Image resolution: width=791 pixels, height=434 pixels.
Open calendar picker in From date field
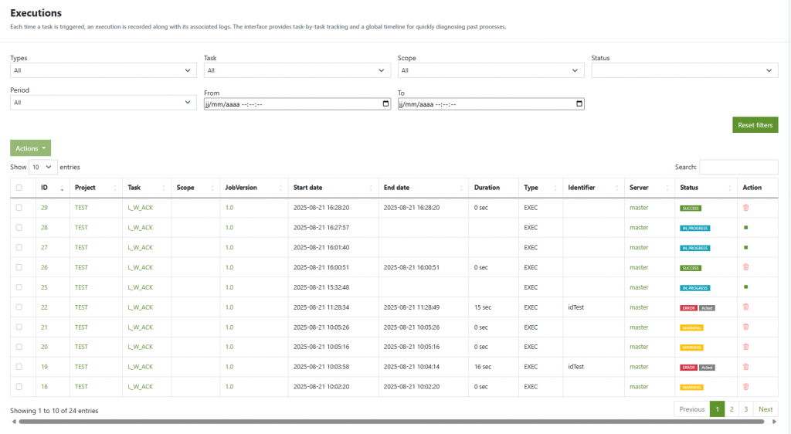386,103
